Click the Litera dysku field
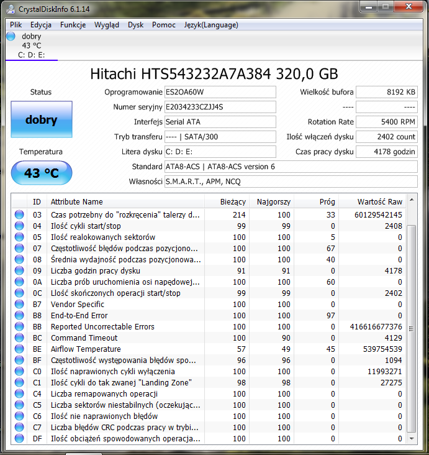The image size is (429, 455). (x=220, y=152)
